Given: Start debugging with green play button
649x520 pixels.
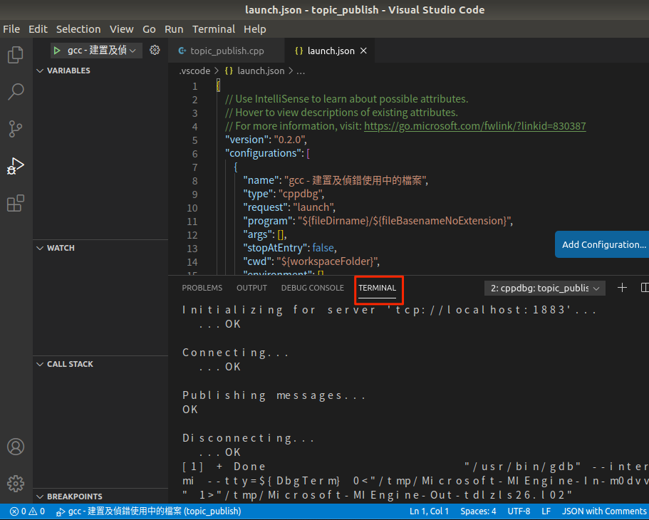Looking at the screenshot, I should [x=57, y=51].
